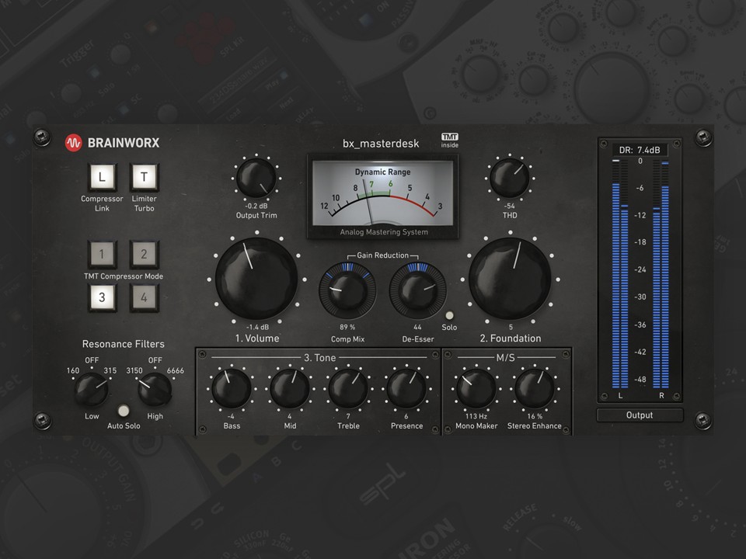Click the Treble tone knob
The image size is (746, 559).
coord(348,388)
